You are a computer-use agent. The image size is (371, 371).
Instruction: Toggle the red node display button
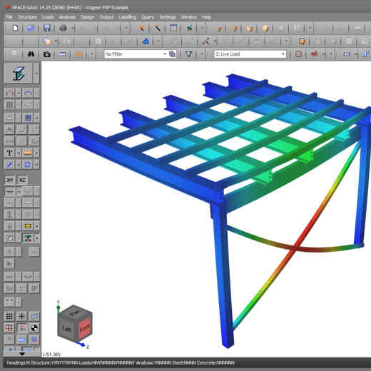point(9,93)
